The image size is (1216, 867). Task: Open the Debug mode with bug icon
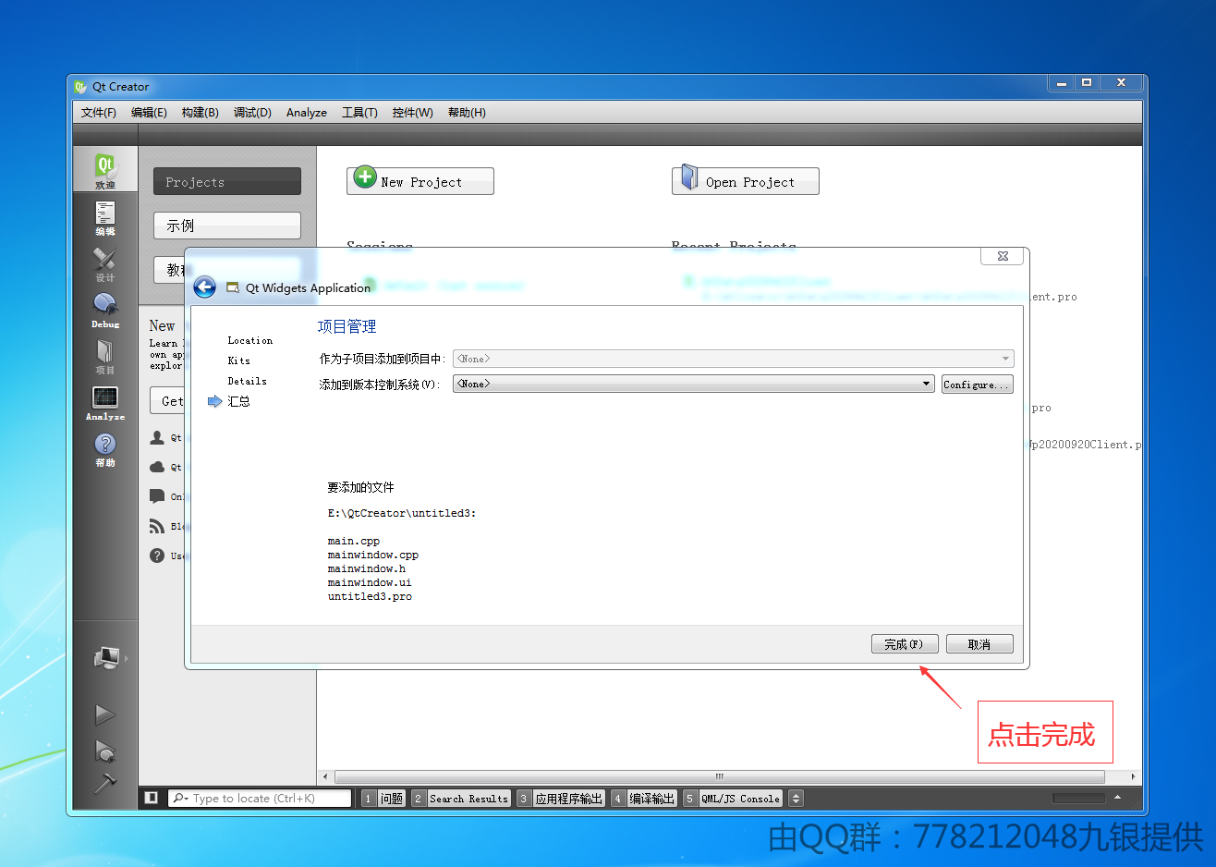click(105, 311)
